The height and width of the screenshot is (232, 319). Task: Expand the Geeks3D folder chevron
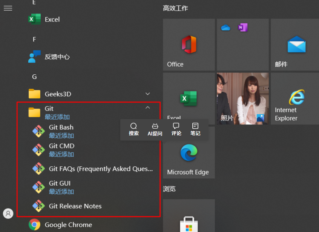[x=148, y=94]
